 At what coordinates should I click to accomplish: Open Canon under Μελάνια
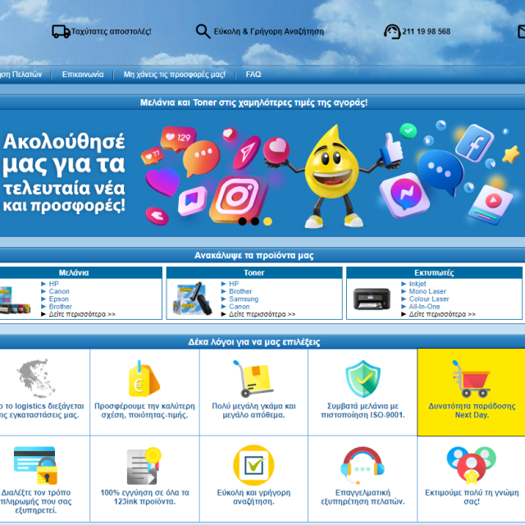pos(59,291)
